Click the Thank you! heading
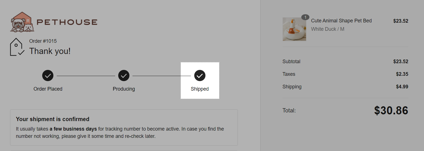 point(50,51)
